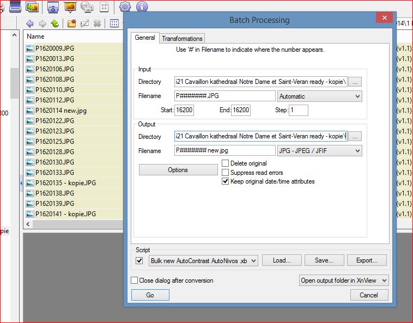Start the slideshow icon in toolbar

pyautogui.click(x=70, y=7)
